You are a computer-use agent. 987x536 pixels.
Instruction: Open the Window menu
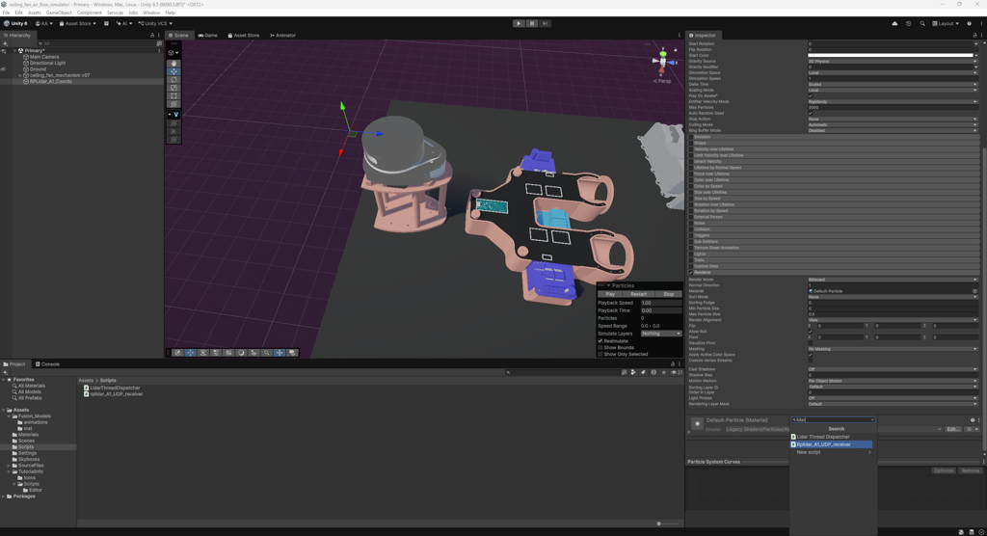tap(151, 13)
